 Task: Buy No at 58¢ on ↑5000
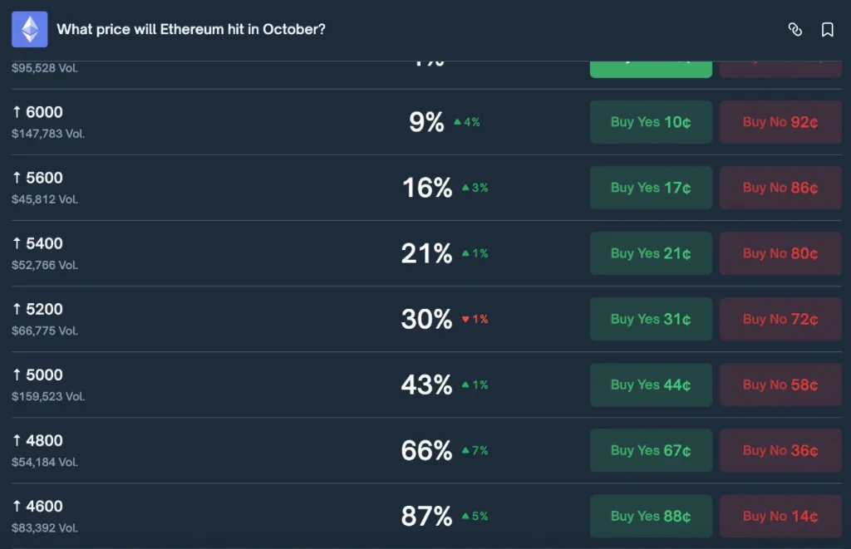tap(780, 385)
